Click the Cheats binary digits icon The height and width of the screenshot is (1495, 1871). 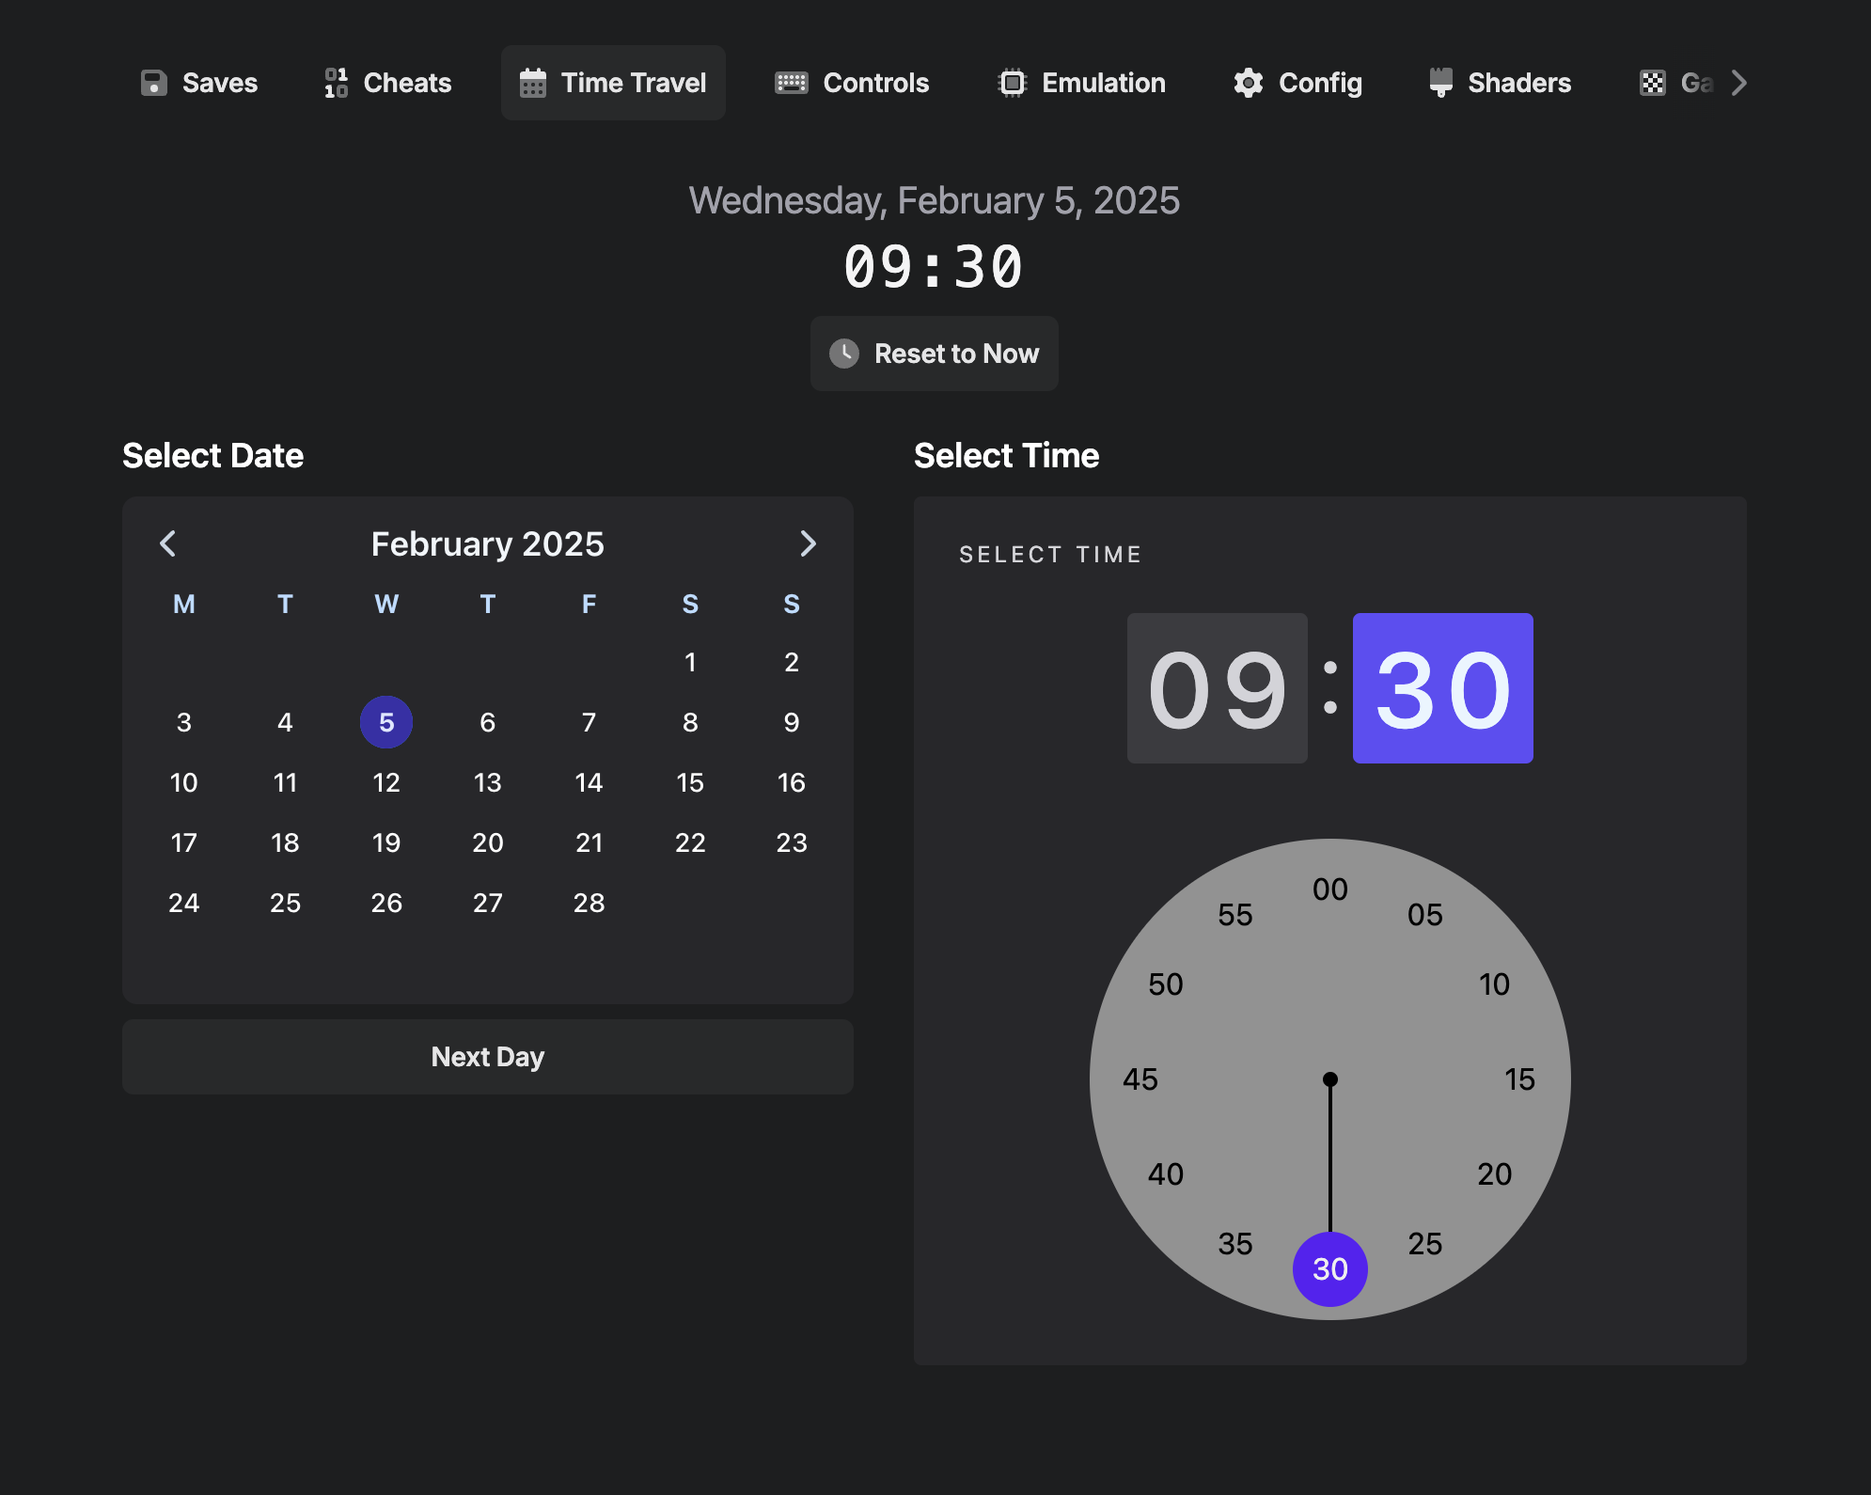pyautogui.click(x=336, y=83)
